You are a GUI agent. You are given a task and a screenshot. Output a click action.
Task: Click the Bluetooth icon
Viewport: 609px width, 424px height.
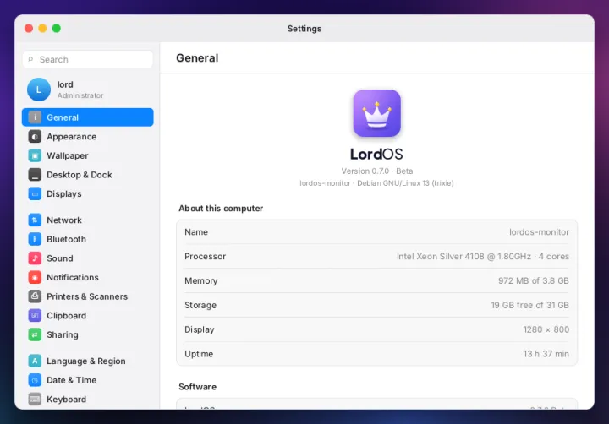pyautogui.click(x=35, y=239)
